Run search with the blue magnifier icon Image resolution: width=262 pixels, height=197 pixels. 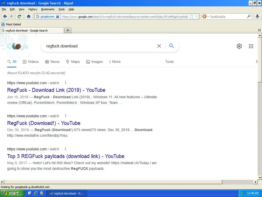[x=171, y=46]
